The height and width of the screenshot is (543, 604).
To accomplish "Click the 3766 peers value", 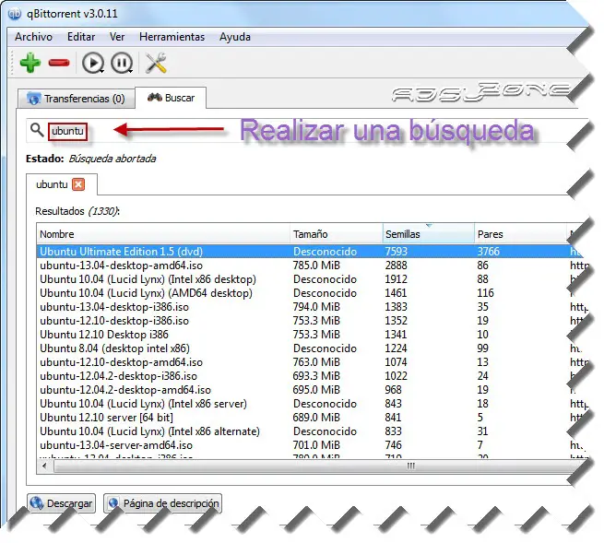I will coord(489,252).
